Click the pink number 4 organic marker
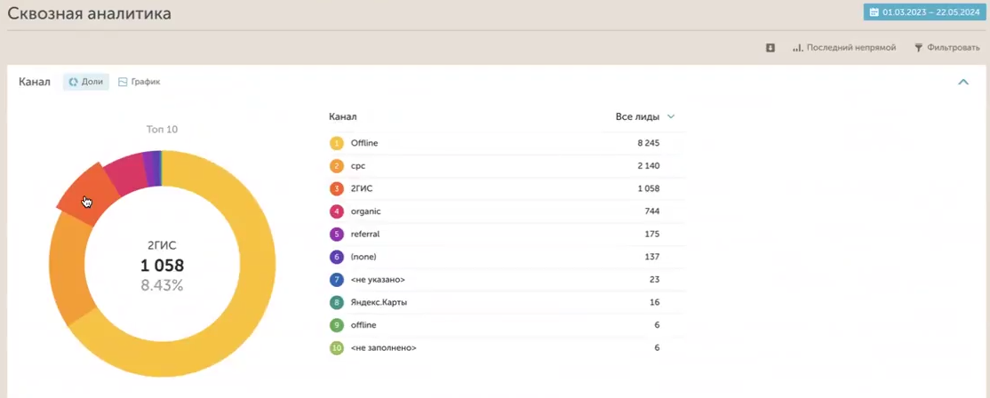This screenshot has width=990, height=398. [337, 211]
